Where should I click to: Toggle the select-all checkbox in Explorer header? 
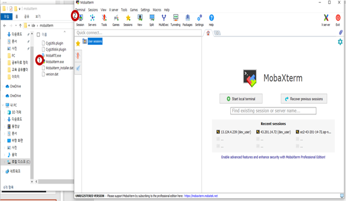tap(38, 34)
